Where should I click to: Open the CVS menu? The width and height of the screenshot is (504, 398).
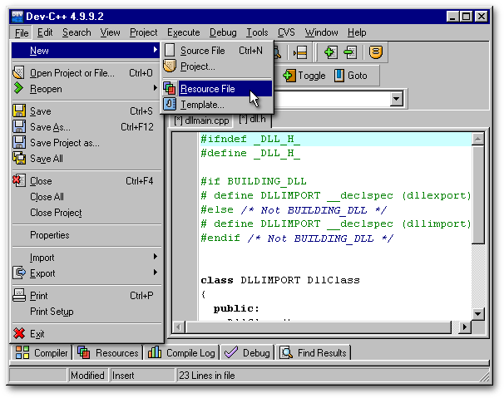(x=286, y=32)
